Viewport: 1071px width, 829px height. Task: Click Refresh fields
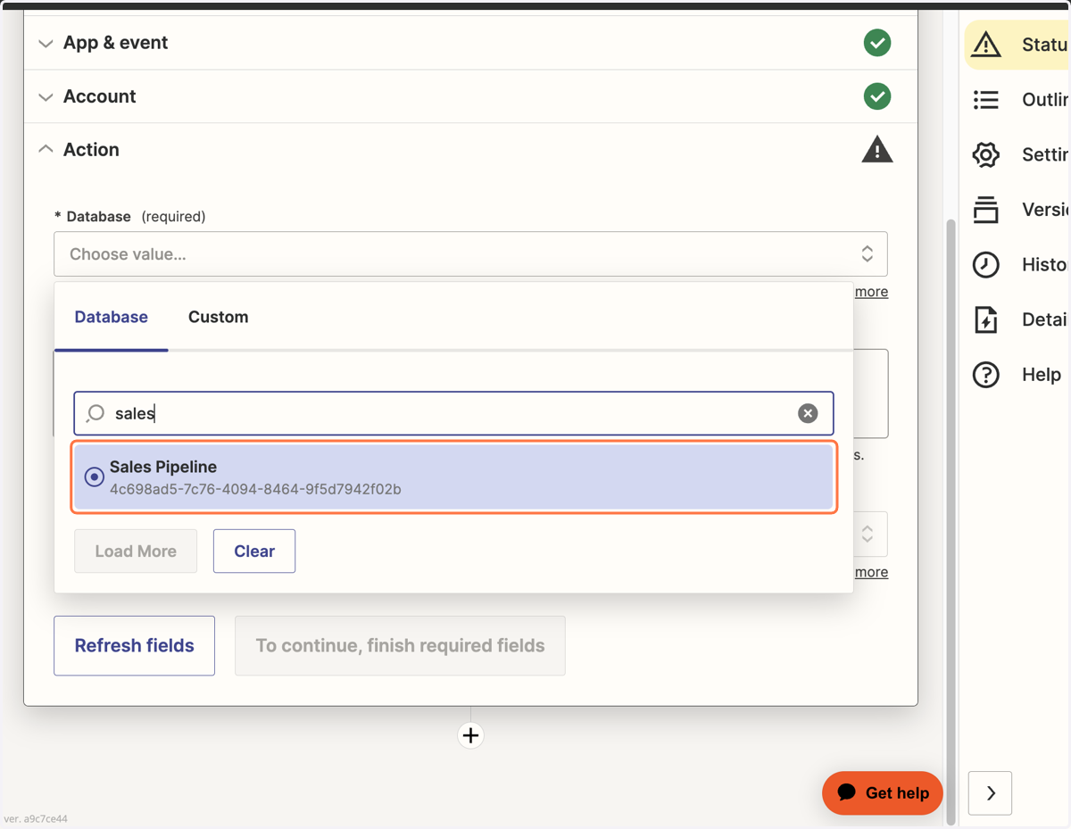pyautogui.click(x=134, y=645)
